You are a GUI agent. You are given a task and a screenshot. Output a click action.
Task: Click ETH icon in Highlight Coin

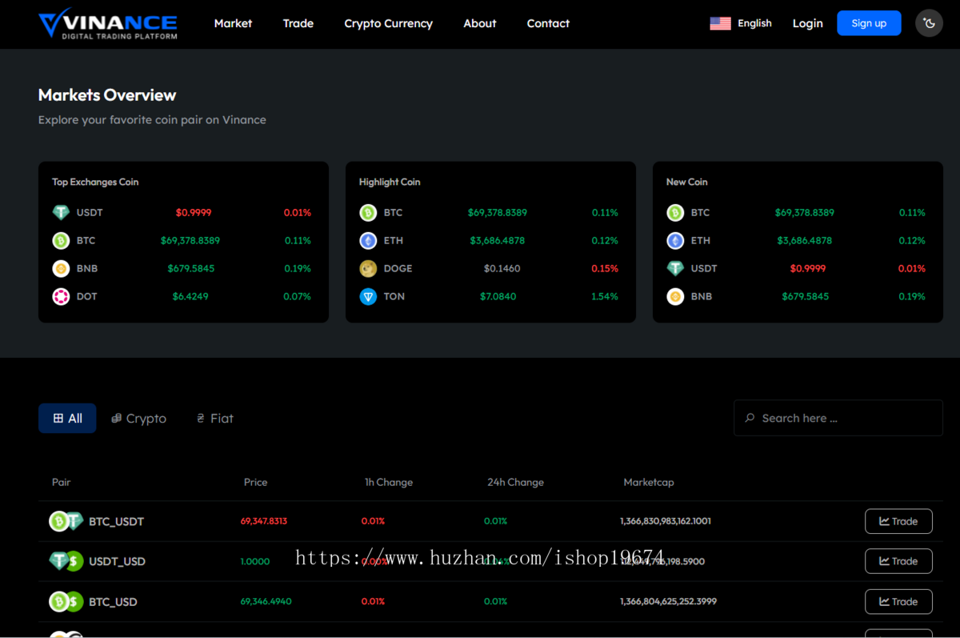coord(368,240)
